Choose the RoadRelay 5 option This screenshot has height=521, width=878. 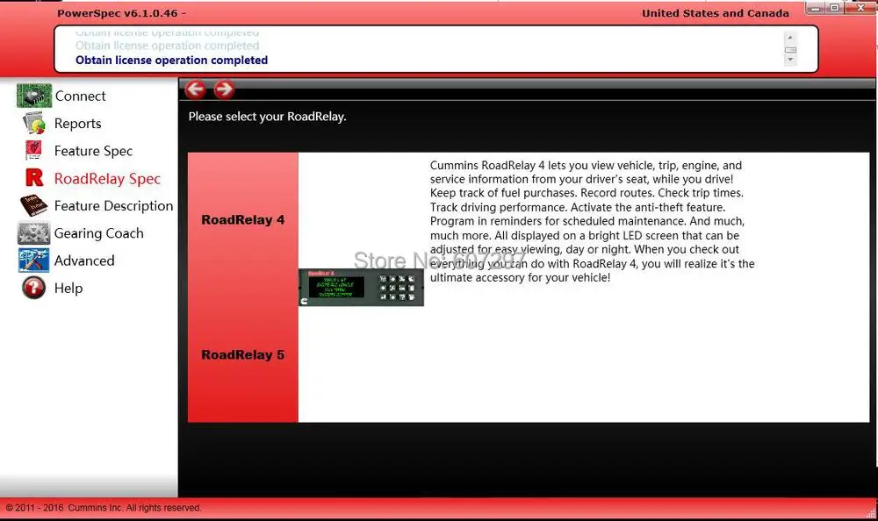pyautogui.click(x=243, y=355)
